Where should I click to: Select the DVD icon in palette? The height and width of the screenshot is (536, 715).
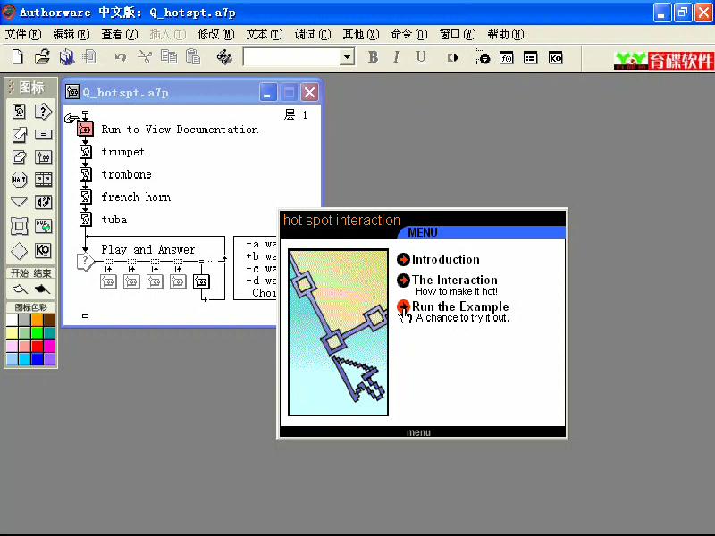click(x=43, y=226)
